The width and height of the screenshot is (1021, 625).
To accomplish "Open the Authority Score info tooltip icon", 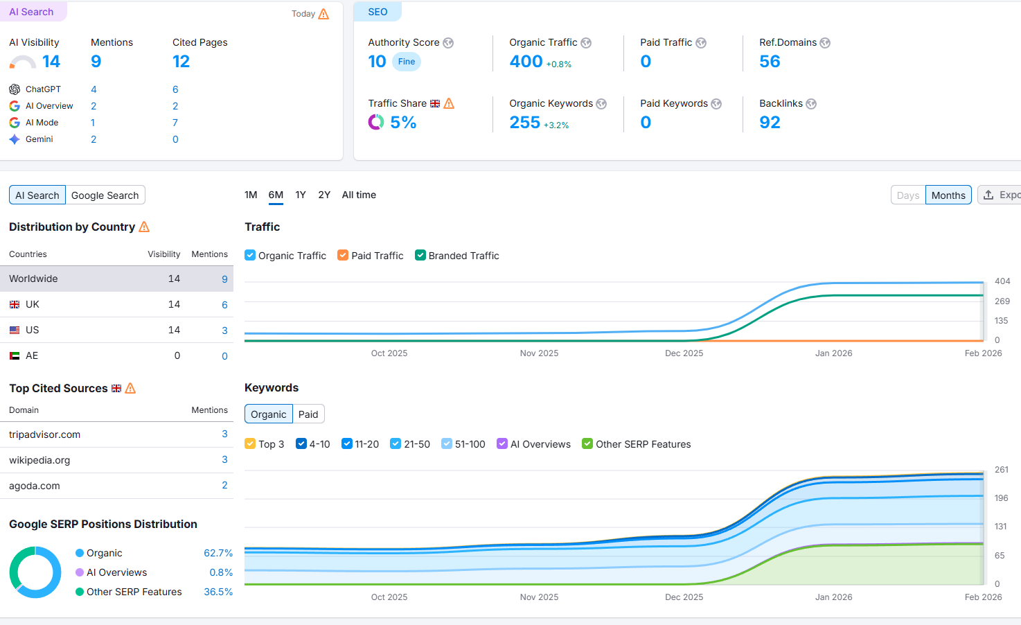I will pyautogui.click(x=448, y=42).
